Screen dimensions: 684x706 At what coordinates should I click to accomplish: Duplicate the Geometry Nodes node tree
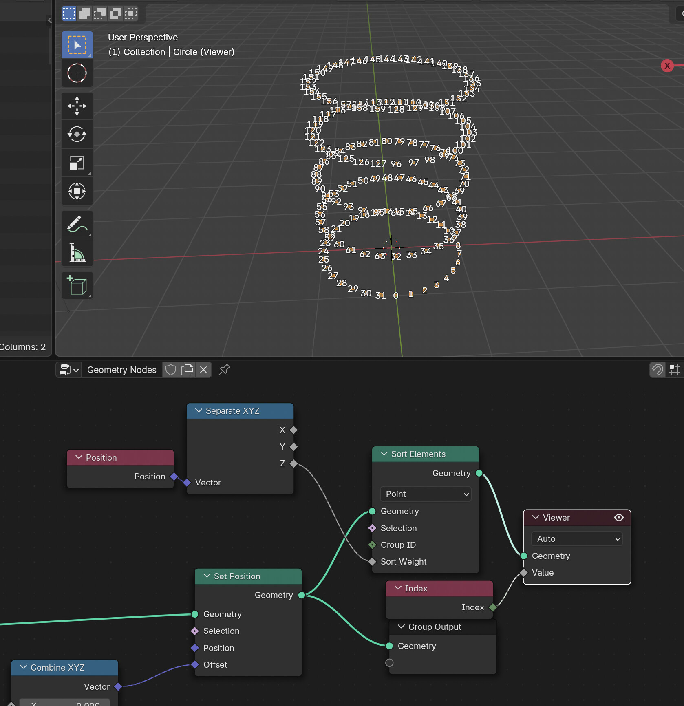pyautogui.click(x=187, y=370)
